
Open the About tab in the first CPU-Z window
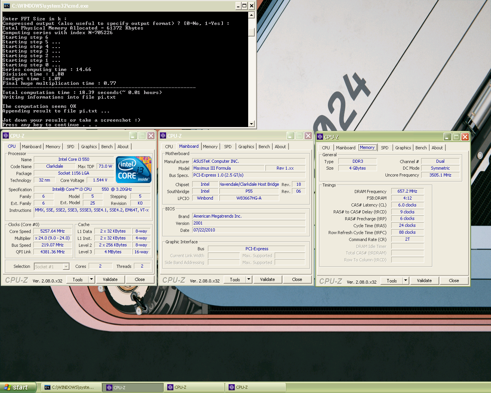tap(123, 147)
